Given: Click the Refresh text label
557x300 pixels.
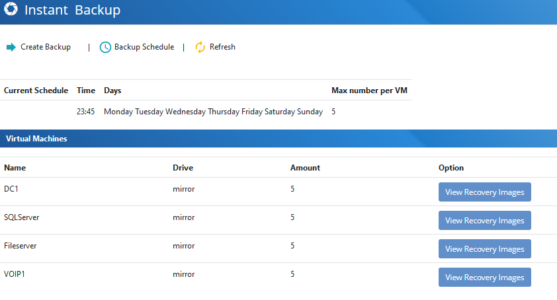Looking at the screenshot, I should pos(222,47).
